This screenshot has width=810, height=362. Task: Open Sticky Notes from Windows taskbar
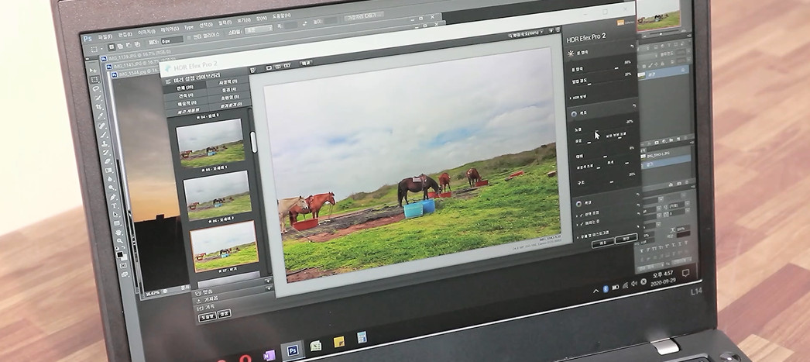pos(338,342)
